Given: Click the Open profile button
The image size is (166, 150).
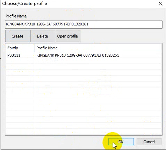Looking at the screenshot, I should click(x=68, y=36).
